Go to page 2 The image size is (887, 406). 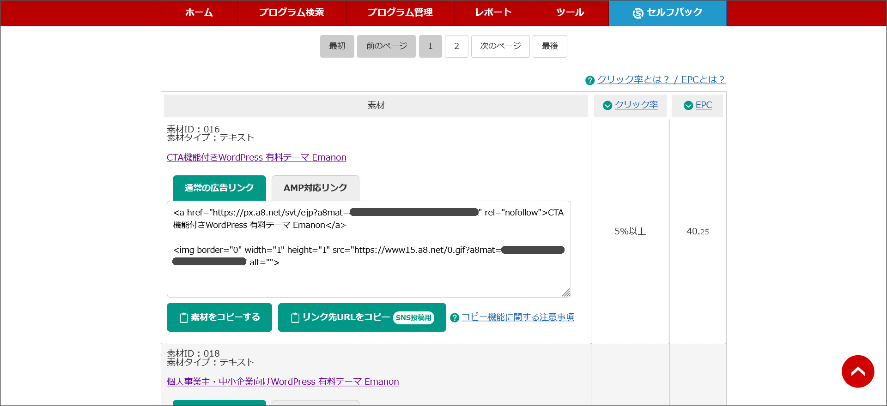click(x=456, y=46)
